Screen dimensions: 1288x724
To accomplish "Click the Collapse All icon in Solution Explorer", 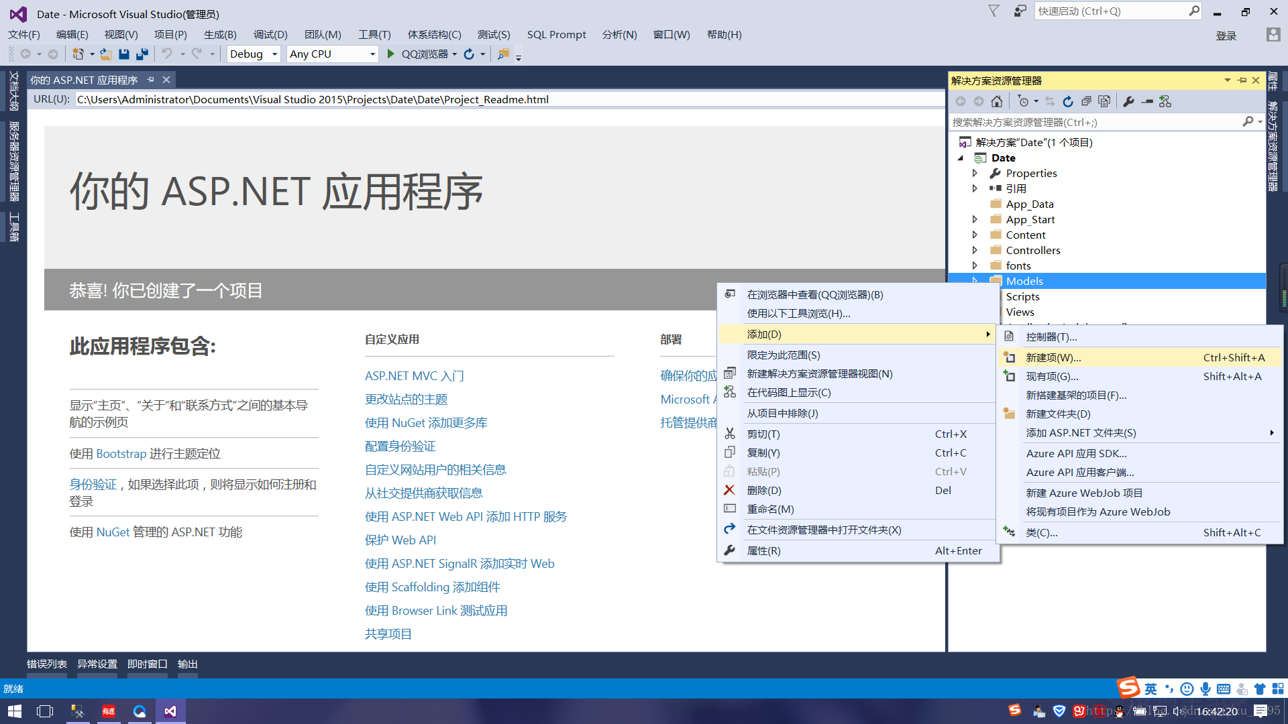I will pos(1086,101).
